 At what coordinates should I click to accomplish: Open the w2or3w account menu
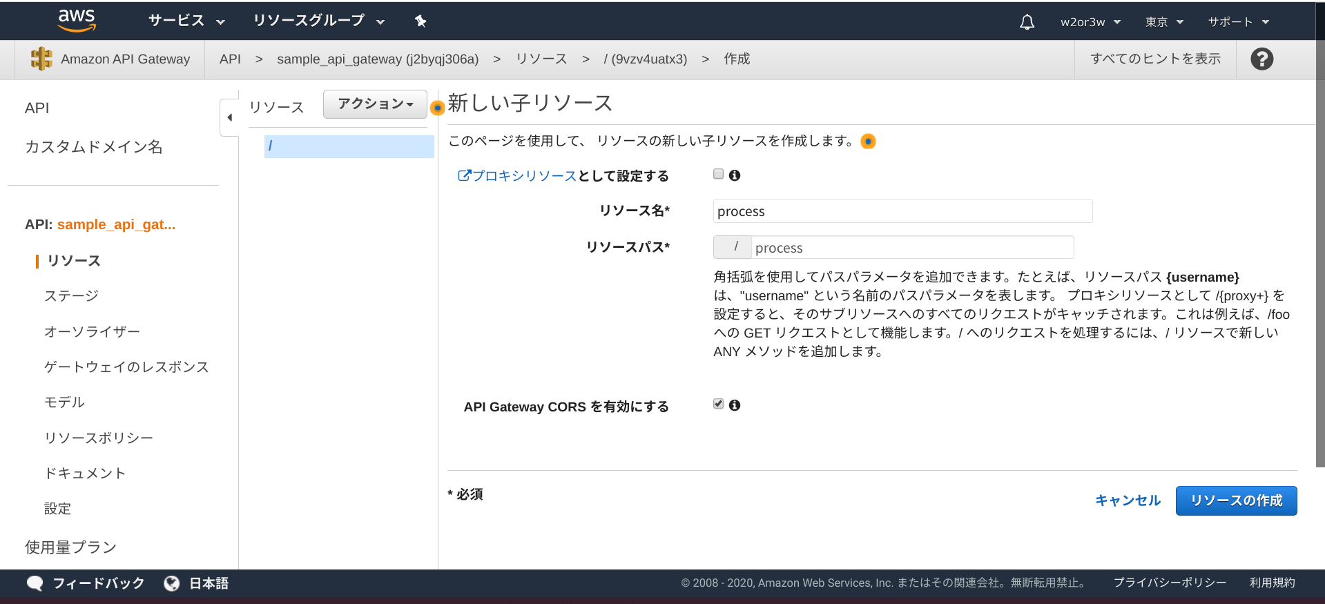click(x=1090, y=22)
